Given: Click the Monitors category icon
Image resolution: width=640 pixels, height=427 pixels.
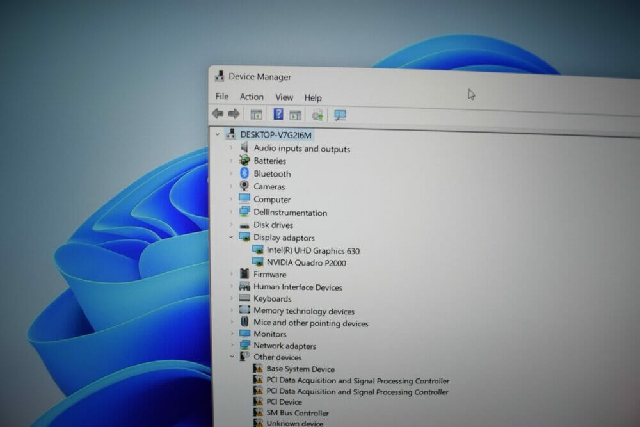Looking at the screenshot, I should click(245, 333).
